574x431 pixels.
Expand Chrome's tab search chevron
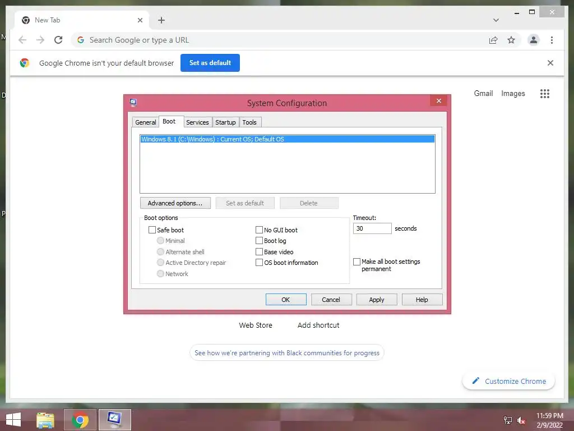[496, 20]
